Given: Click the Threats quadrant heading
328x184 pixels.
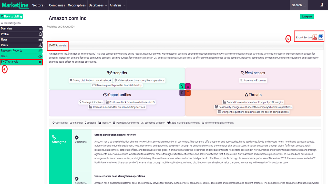Looking at the screenshot, I should coord(253,95).
